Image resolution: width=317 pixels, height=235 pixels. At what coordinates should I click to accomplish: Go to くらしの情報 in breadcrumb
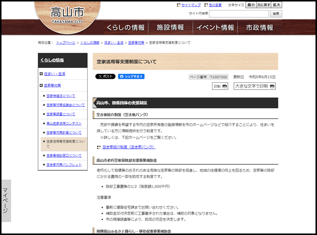tap(90, 43)
